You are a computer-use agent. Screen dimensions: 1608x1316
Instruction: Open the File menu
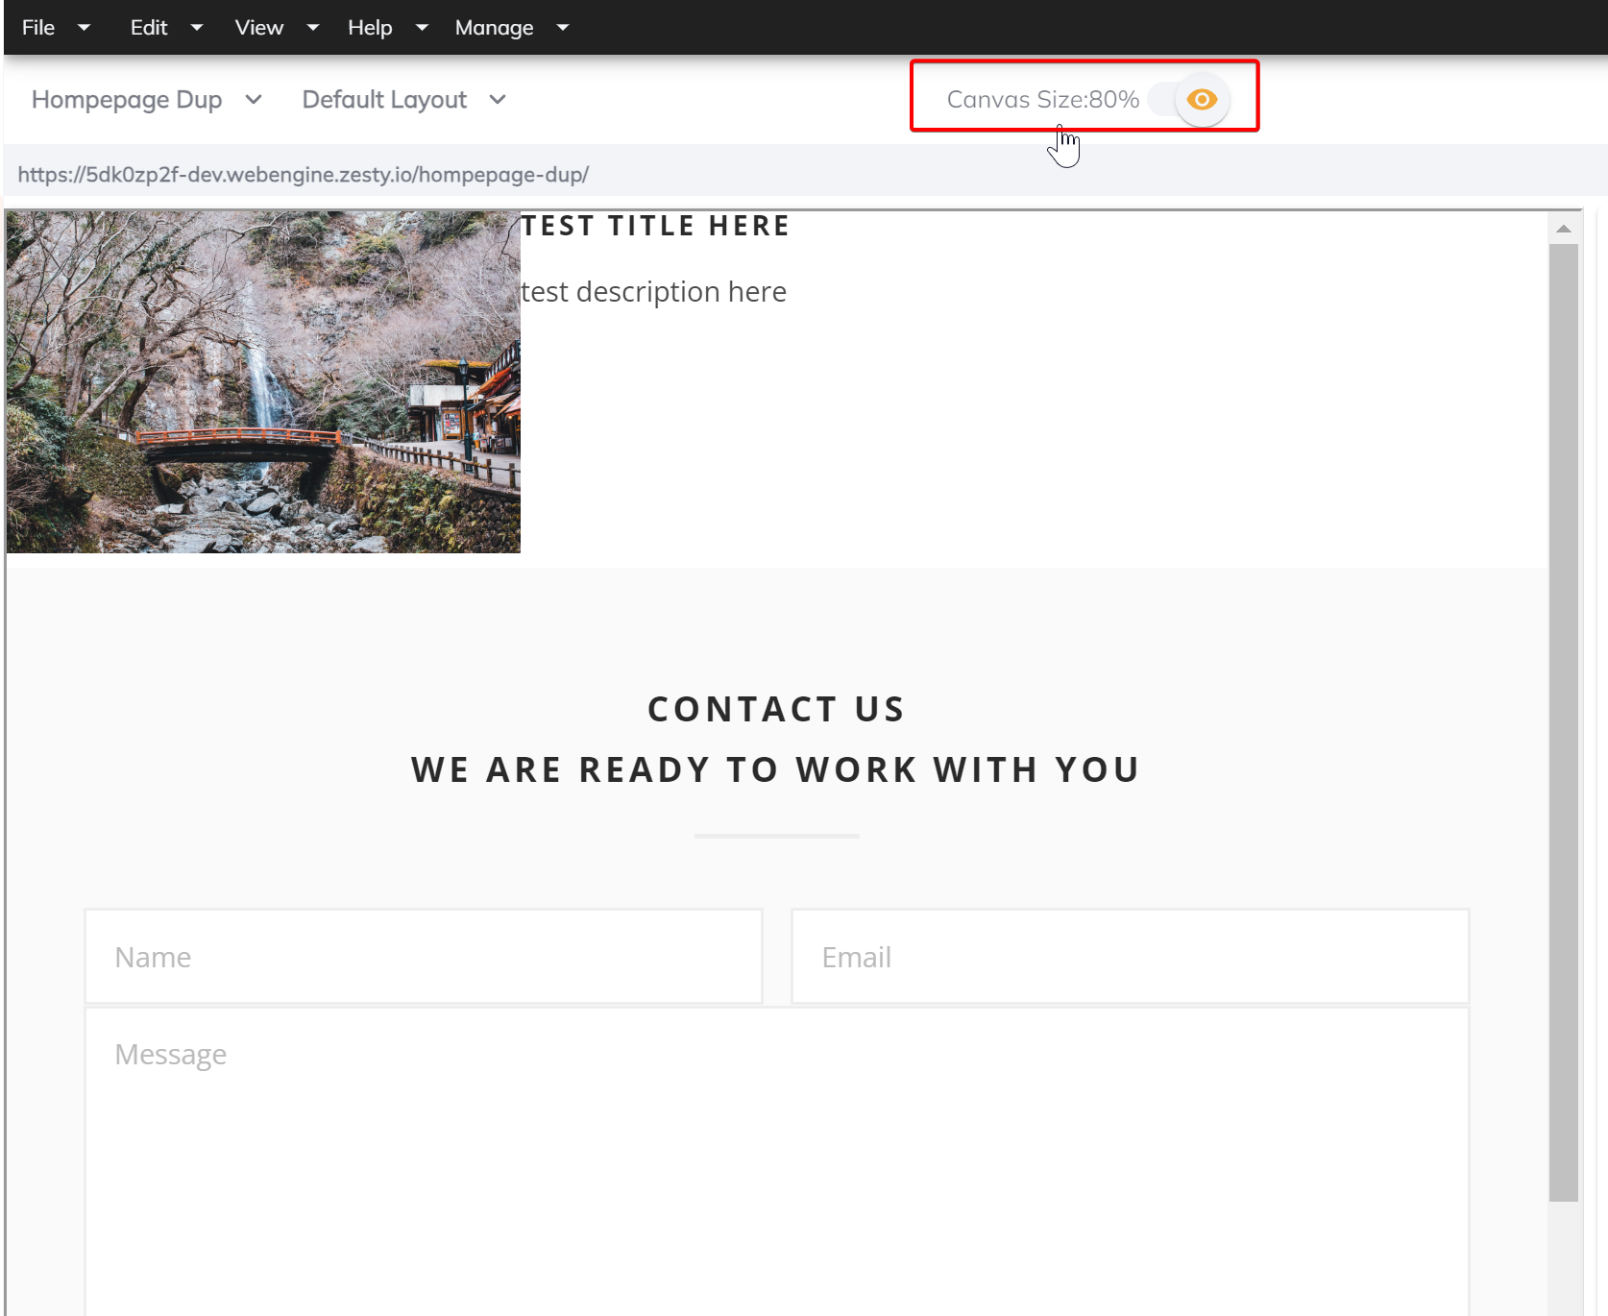tap(38, 27)
